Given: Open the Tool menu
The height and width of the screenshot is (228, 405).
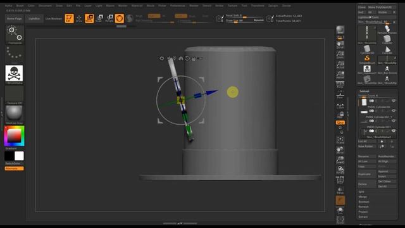Looking at the screenshot, I should tap(244, 6).
